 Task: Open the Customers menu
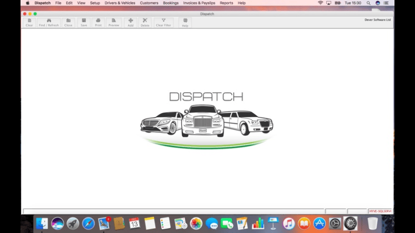point(149,3)
